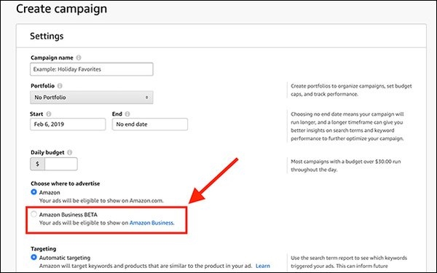Click the Daily budget amount field

tap(60, 164)
